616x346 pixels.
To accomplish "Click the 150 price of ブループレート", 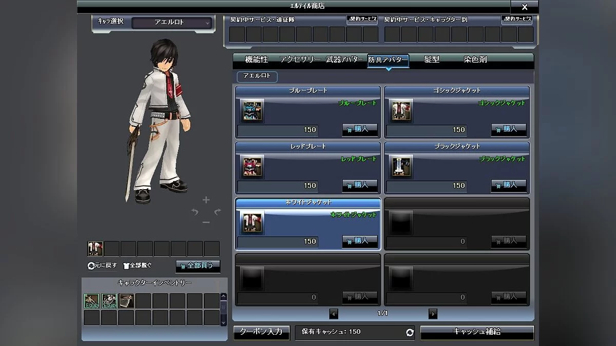I will [310, 130].
